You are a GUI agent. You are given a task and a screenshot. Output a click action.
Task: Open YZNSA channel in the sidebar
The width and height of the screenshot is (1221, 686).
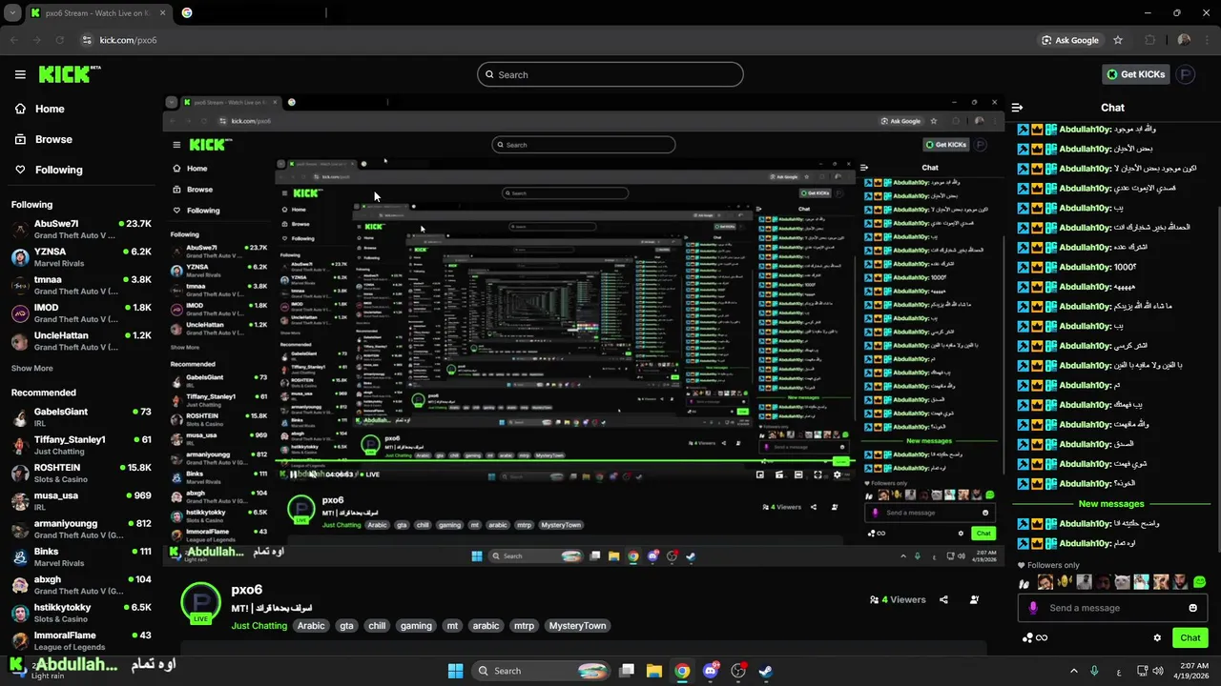pos(80,257)
